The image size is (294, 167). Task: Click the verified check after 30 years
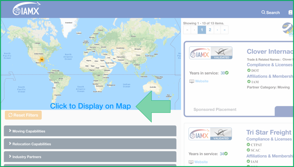pos(227,73)
